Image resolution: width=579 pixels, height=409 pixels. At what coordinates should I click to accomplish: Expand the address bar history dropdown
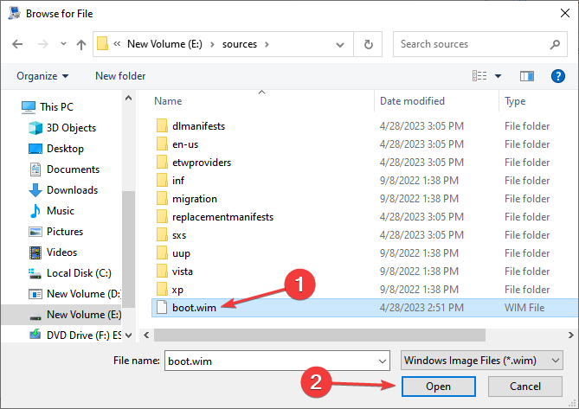pyautogui.click(x=340, y=45)
